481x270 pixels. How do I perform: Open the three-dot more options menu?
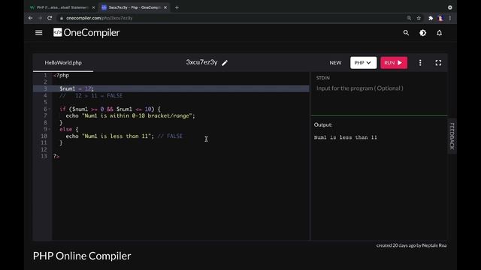tap(420, 63)
